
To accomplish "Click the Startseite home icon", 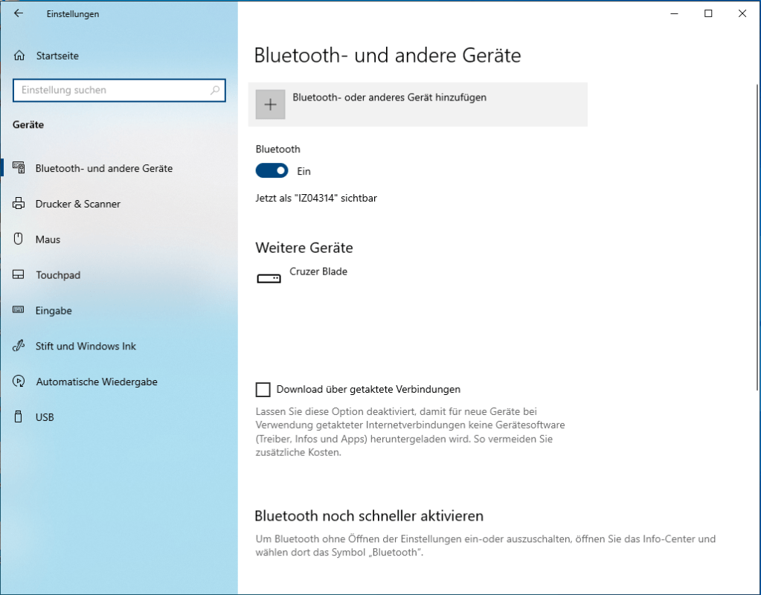I will pos(19,56).
